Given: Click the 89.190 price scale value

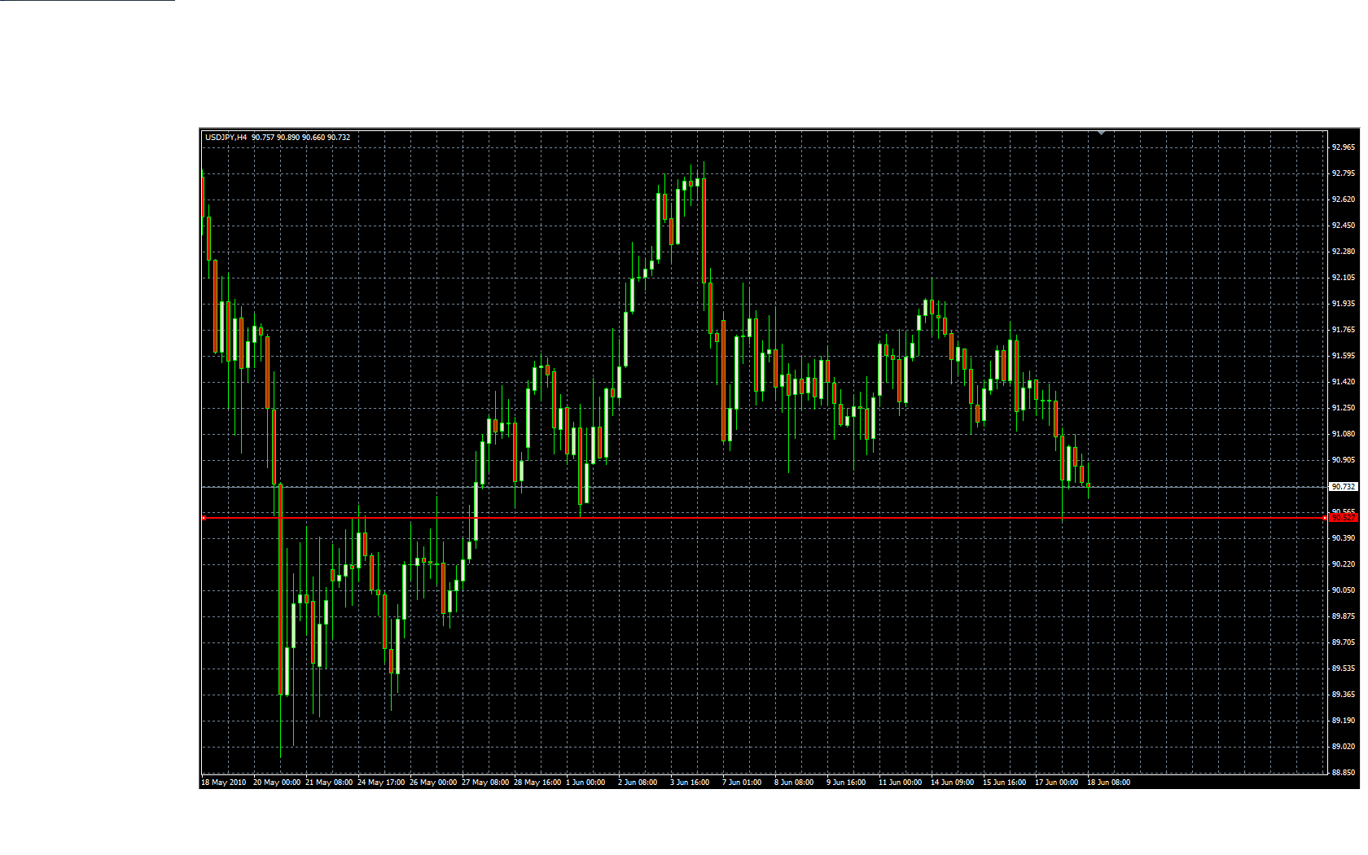Looking at the screenshot, I should [1344, 721].
